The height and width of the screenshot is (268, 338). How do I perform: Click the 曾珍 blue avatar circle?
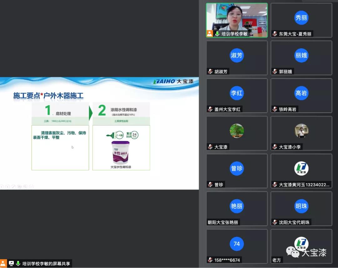tap(237, 168)
